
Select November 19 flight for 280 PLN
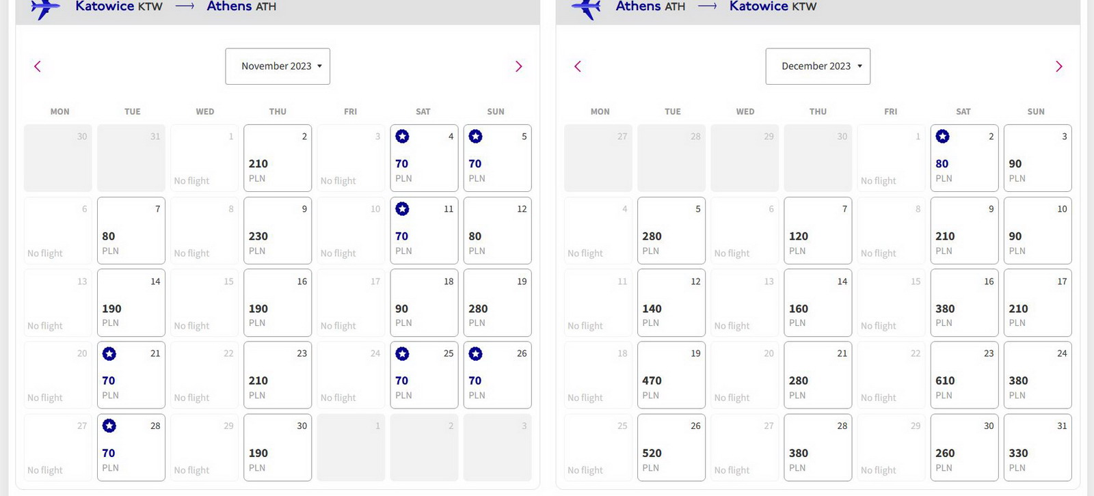tap(497, 303)
